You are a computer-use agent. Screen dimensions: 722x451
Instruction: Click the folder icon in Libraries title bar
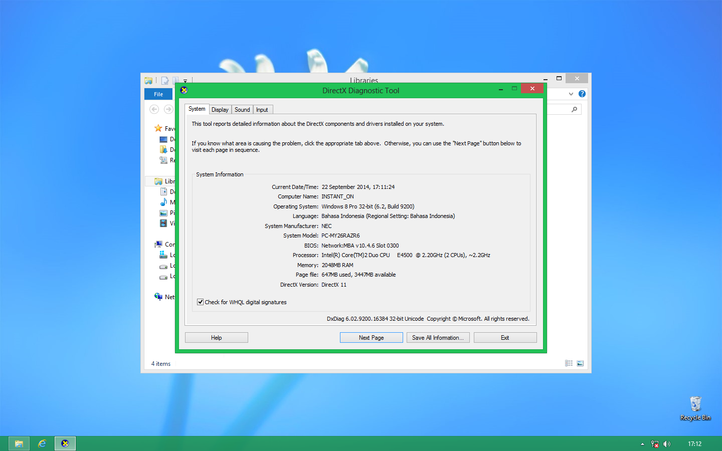148,80
